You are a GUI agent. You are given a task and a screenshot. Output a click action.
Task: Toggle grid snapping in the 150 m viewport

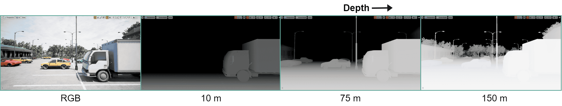tap(530, 18)
